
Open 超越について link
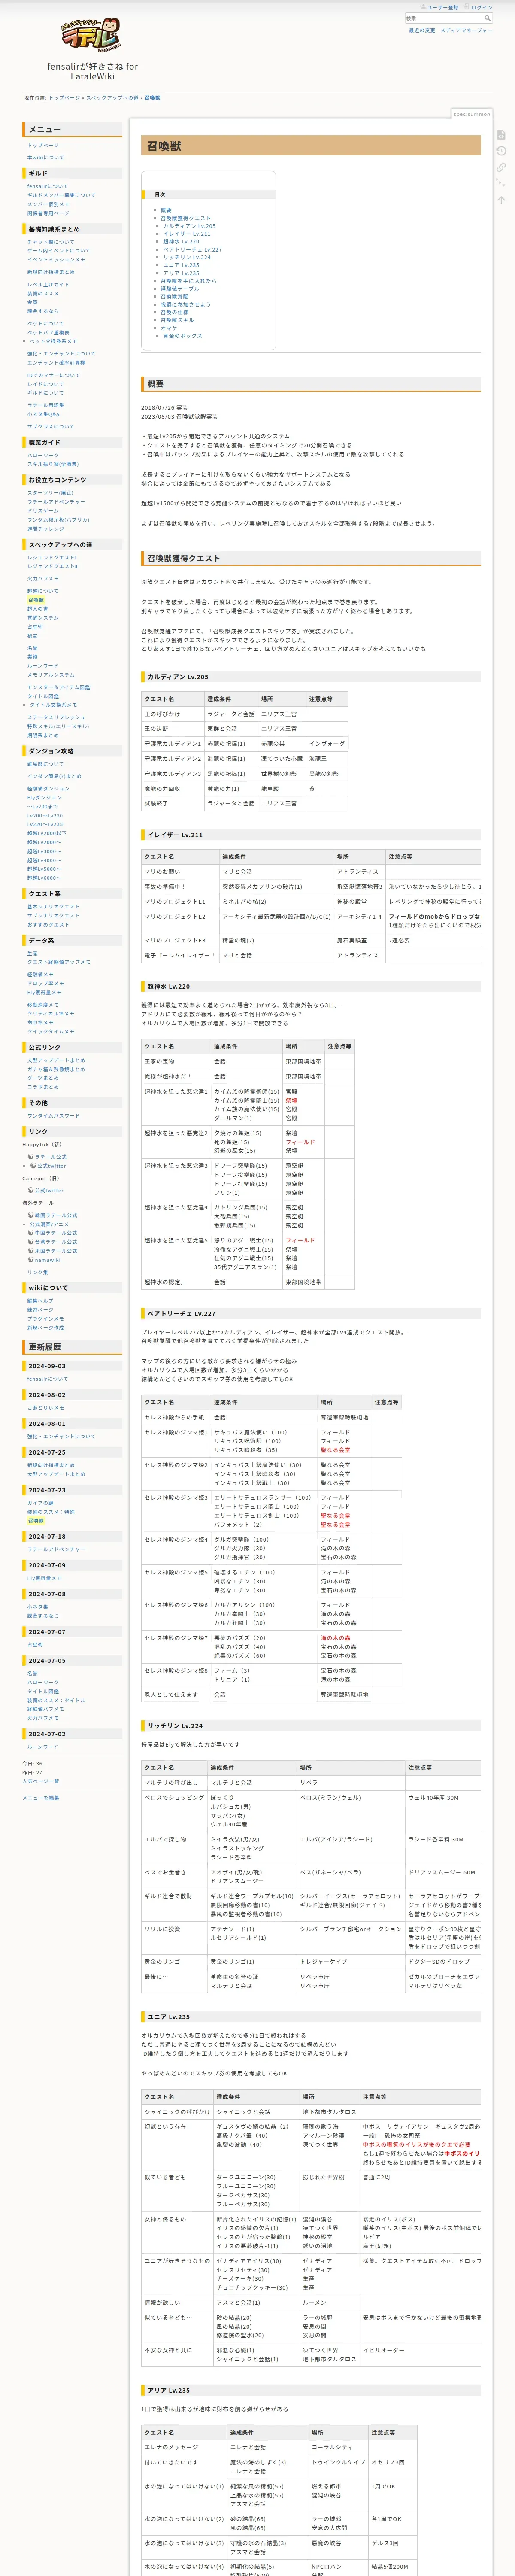click(43, 591)
